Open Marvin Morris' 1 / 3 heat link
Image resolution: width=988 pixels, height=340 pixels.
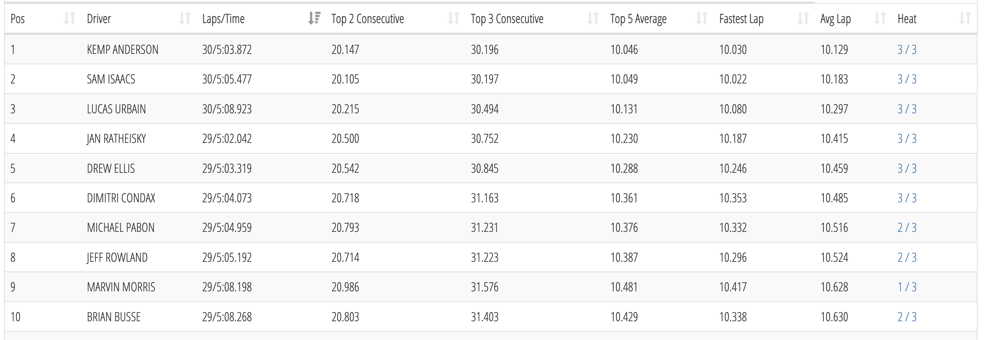pos(907,287)
